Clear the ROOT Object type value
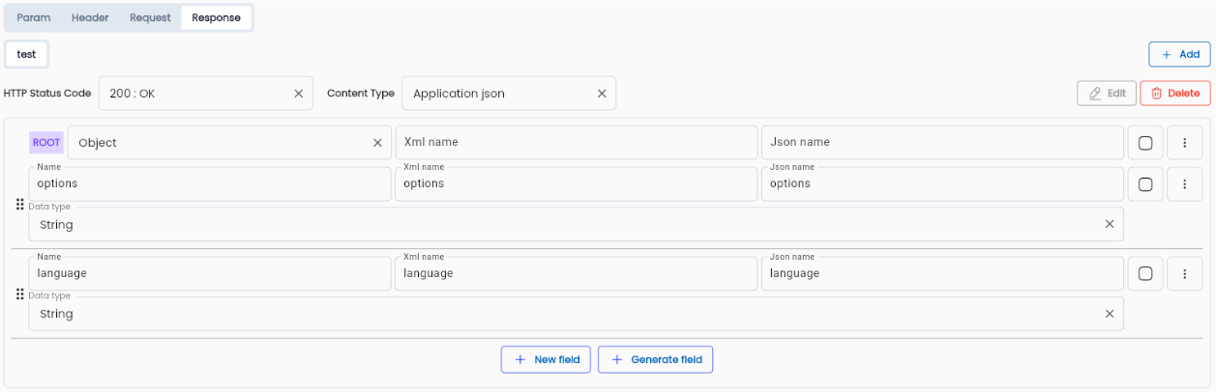The width and height of the screenshot is (1216, 392). coord(377,142)
